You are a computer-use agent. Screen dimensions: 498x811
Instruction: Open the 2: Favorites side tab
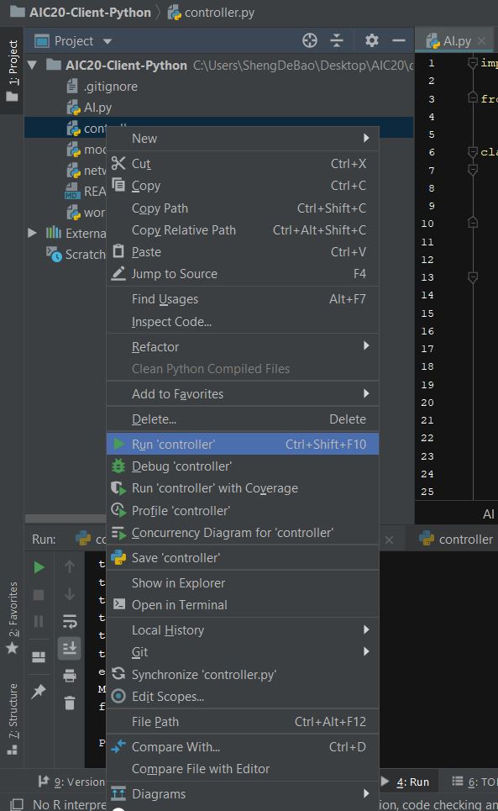coord(12,617)
